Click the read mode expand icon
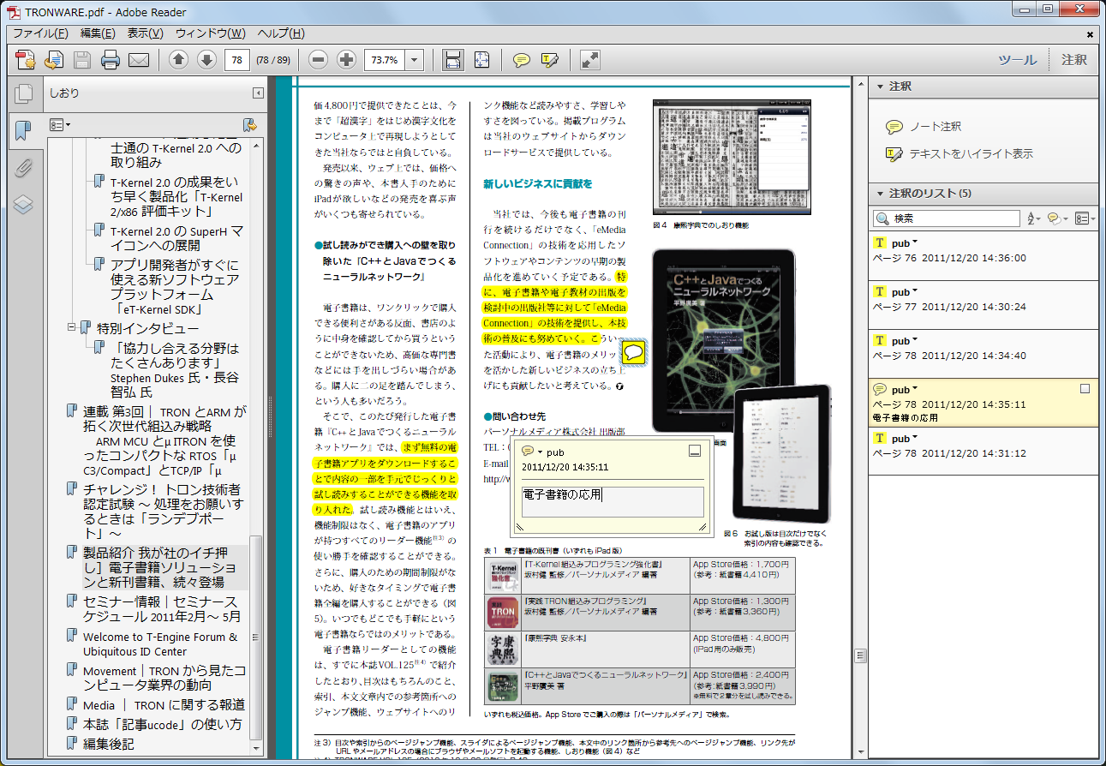Screen dimensions: 1106x766 coord(589,60)
